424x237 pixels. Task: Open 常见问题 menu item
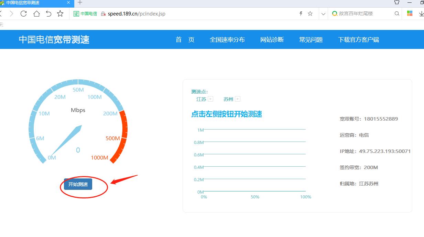pos(311,40)
